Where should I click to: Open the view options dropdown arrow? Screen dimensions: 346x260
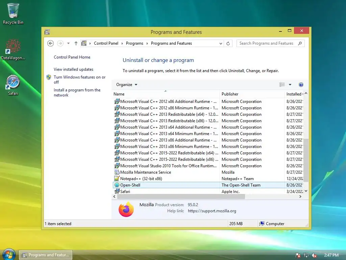coord(290,85)
